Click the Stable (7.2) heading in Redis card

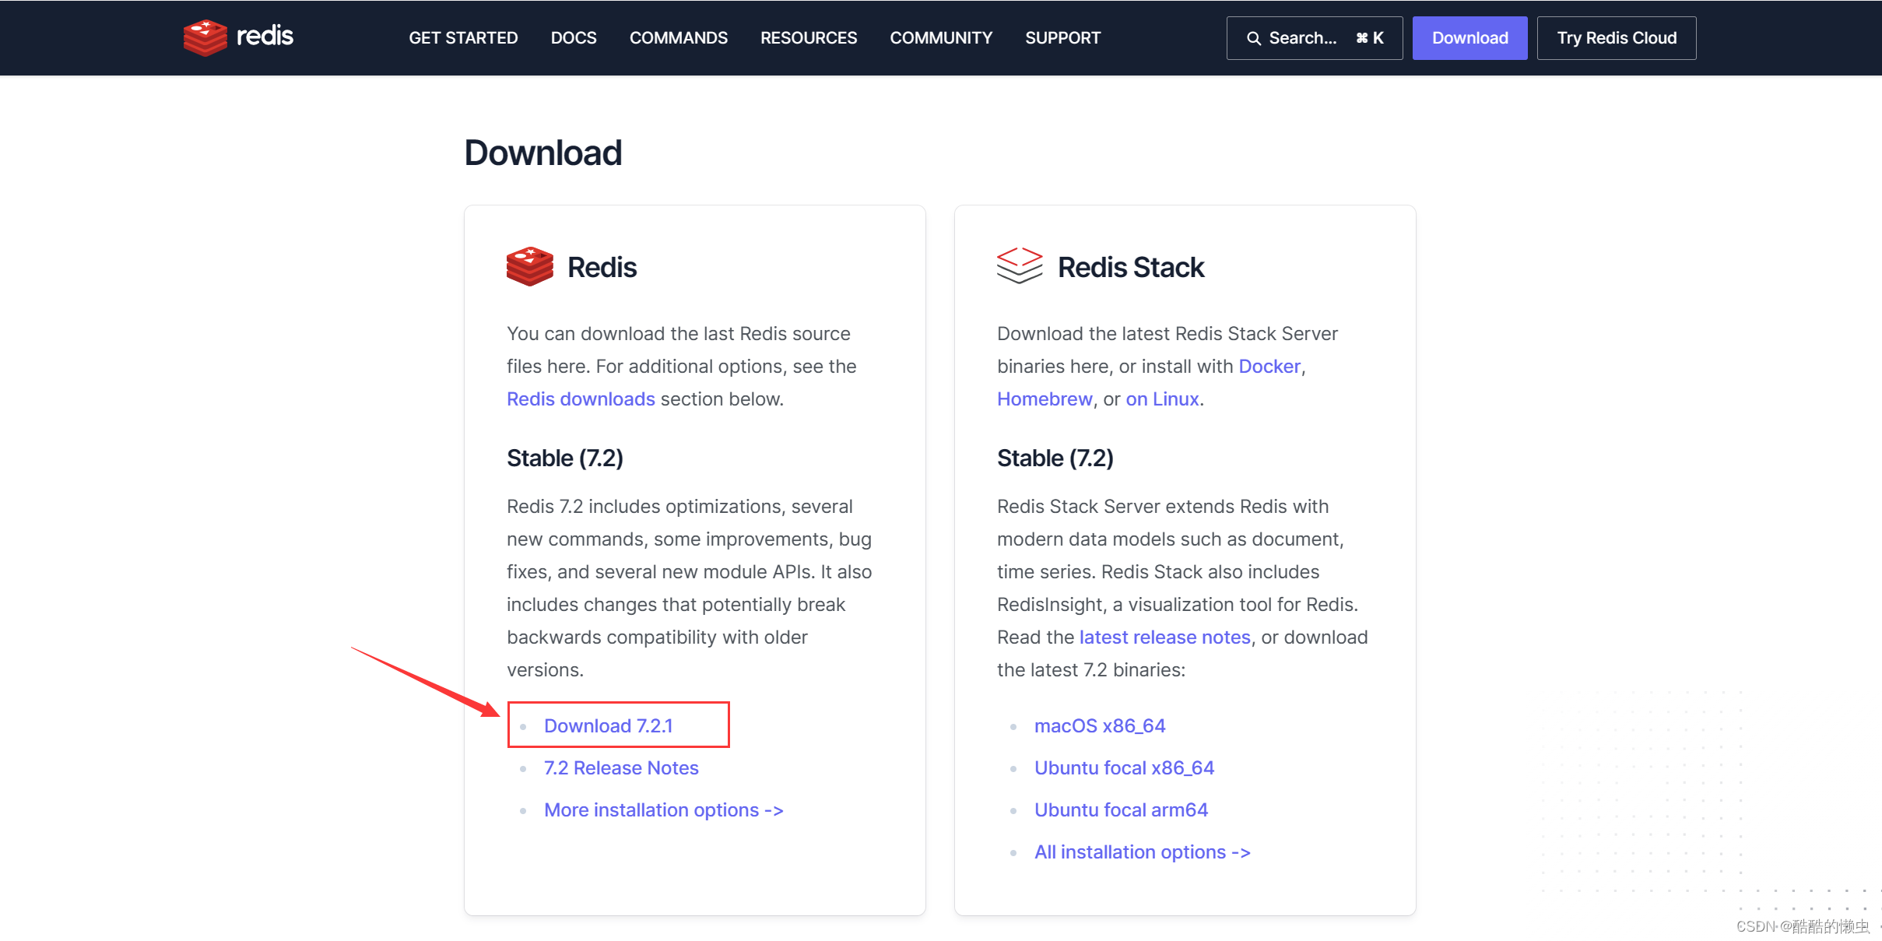point(564,458)
